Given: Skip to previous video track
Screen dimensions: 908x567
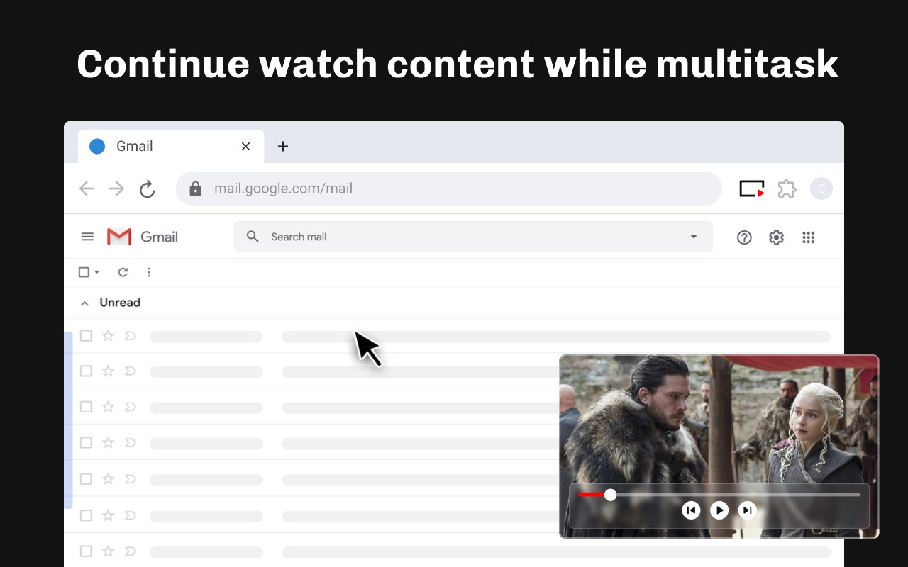Looking at the screenshot, I should click(691, 510).
